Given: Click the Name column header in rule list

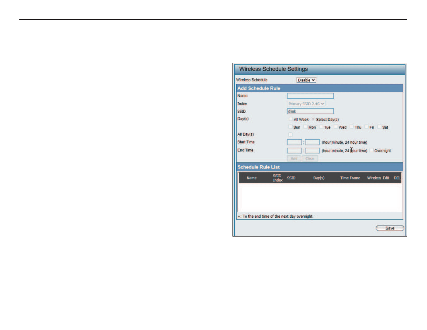Looking at the screenshot, I should pyautogui.click(x=252, y=178).
